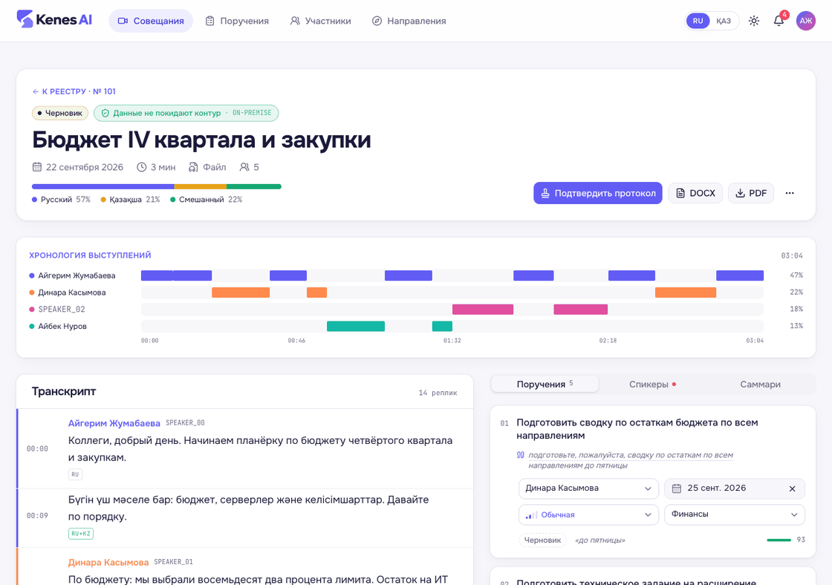The image size is (832, 585).
Task: Open the notifications bell
Action: [x=779, y=21]
